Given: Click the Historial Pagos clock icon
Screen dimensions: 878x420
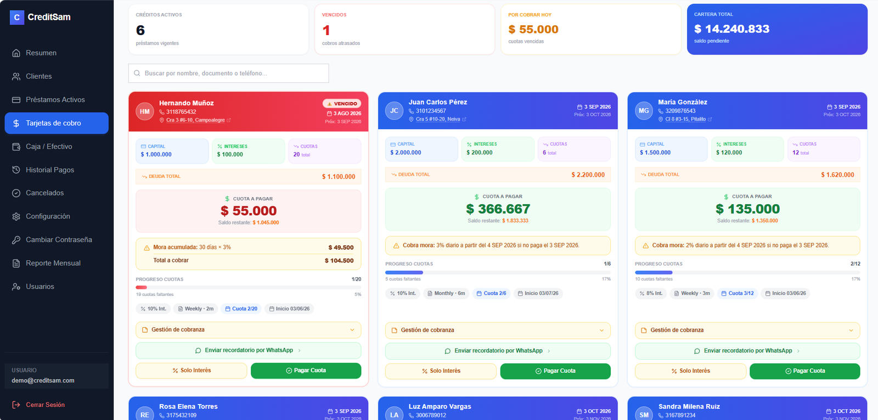Looking at the screenshot, I should pyautogui.click(x=16, y=170).
